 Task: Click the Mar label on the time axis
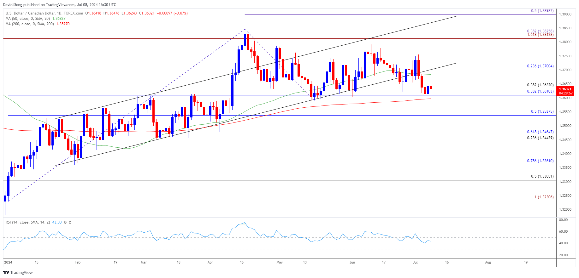point(144,262)
